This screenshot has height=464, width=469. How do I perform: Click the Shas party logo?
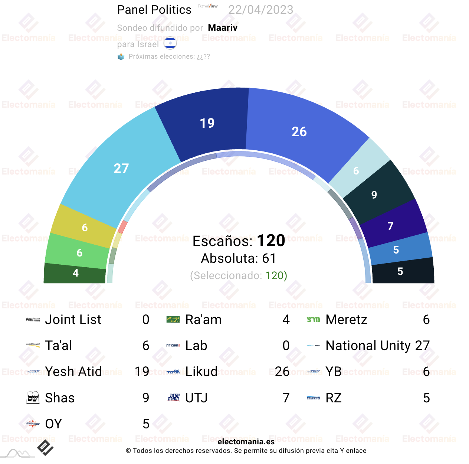pos(33,398)
